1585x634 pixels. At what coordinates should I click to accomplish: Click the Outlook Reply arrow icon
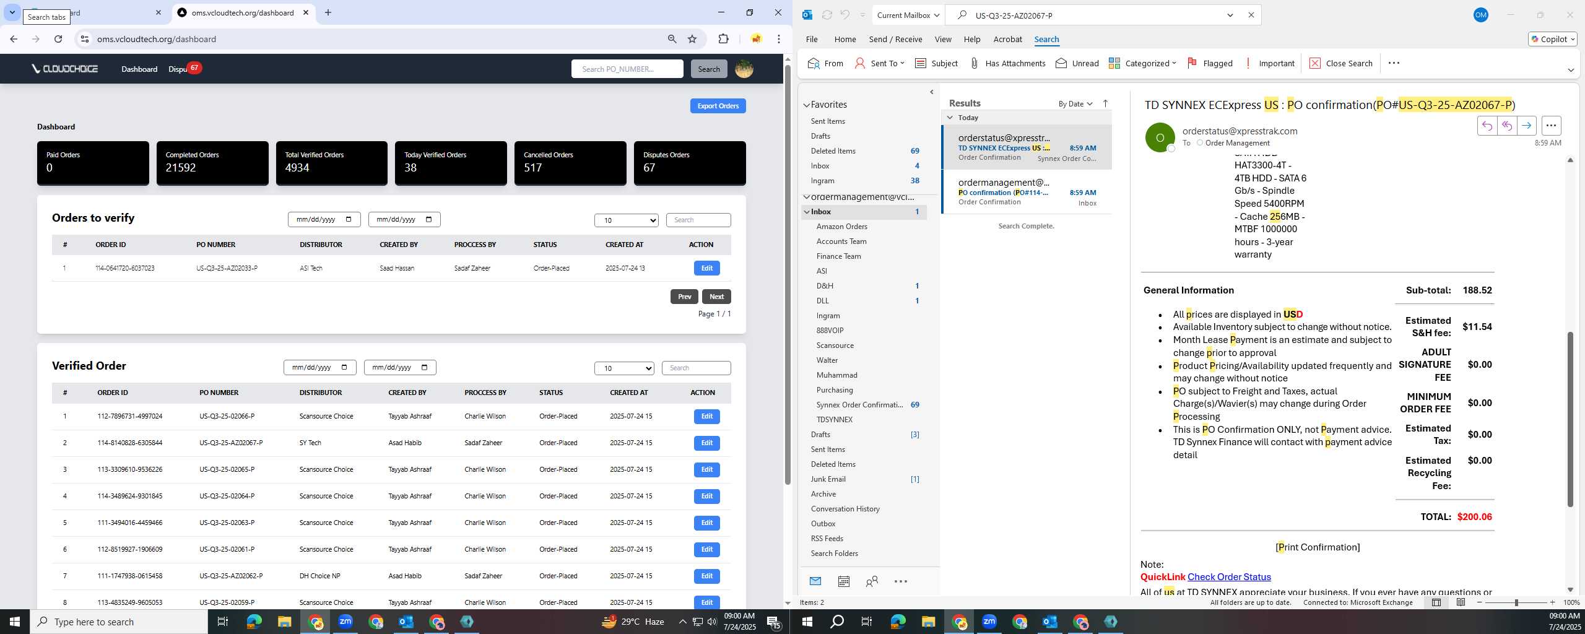1487,126
